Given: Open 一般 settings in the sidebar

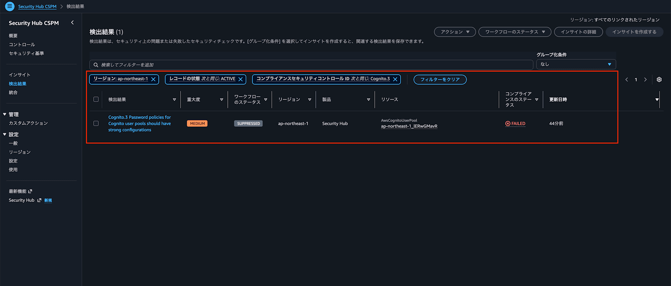Looking at the screenshot, I should pos(13,143).
